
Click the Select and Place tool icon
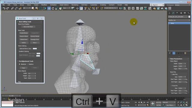pyautogui.click(x=61, y=8)
